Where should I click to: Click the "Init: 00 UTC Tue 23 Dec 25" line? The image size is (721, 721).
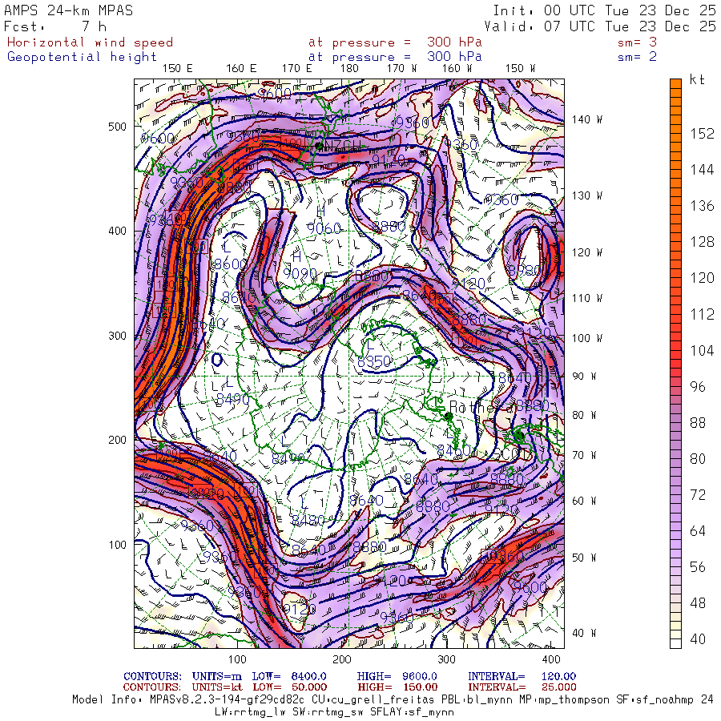605,10
